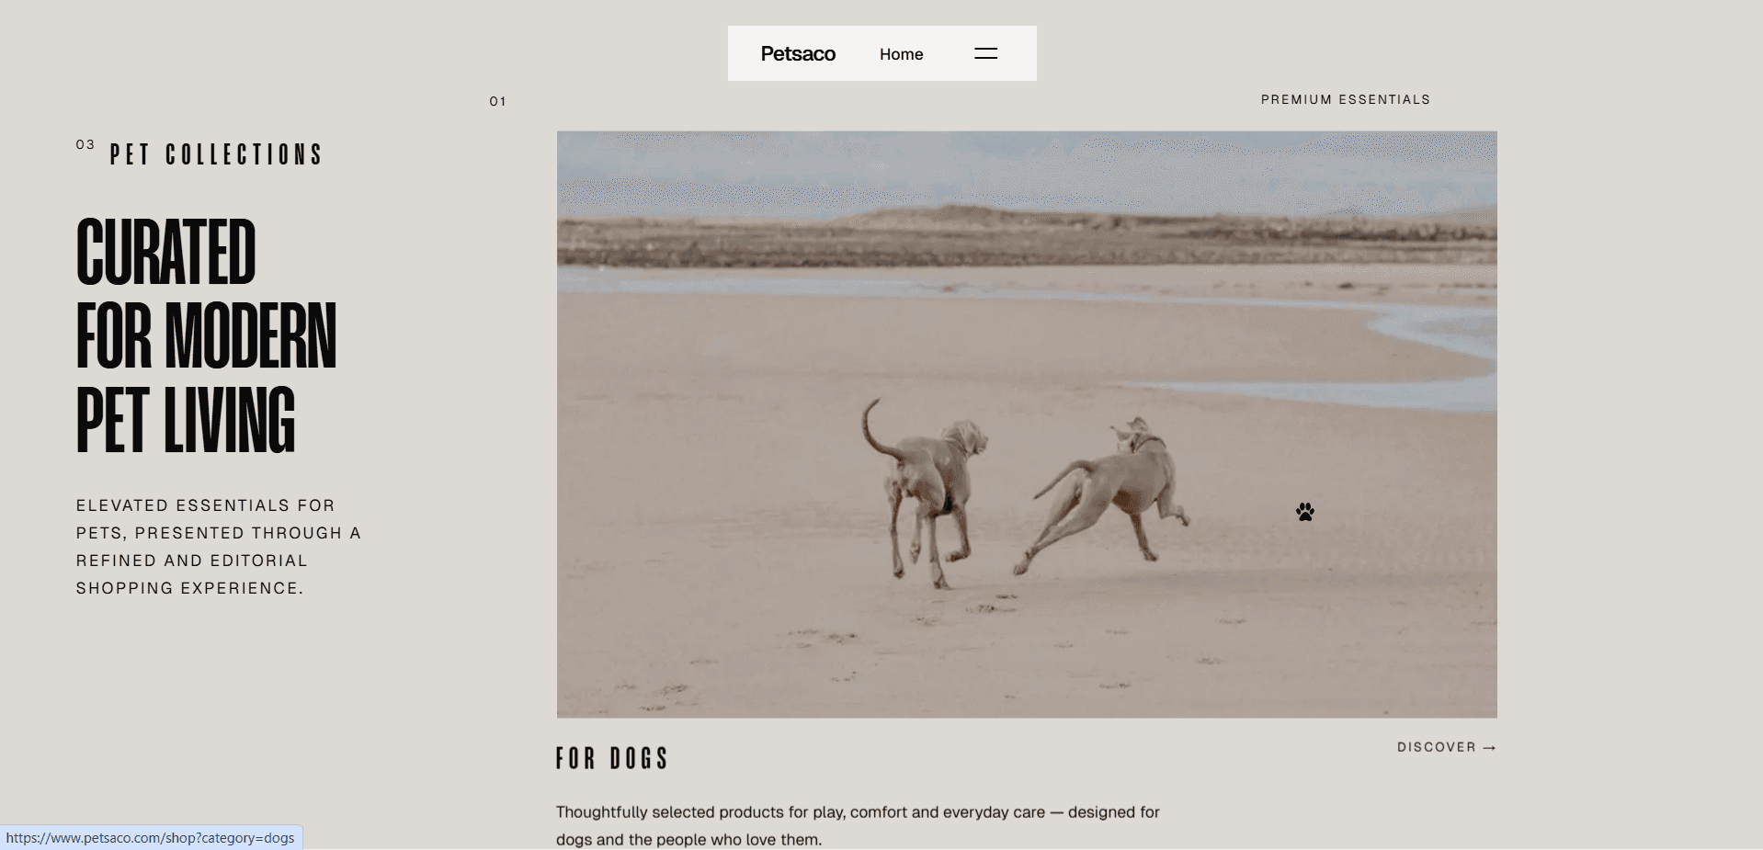Go to the Home nav item

(901, 54)
